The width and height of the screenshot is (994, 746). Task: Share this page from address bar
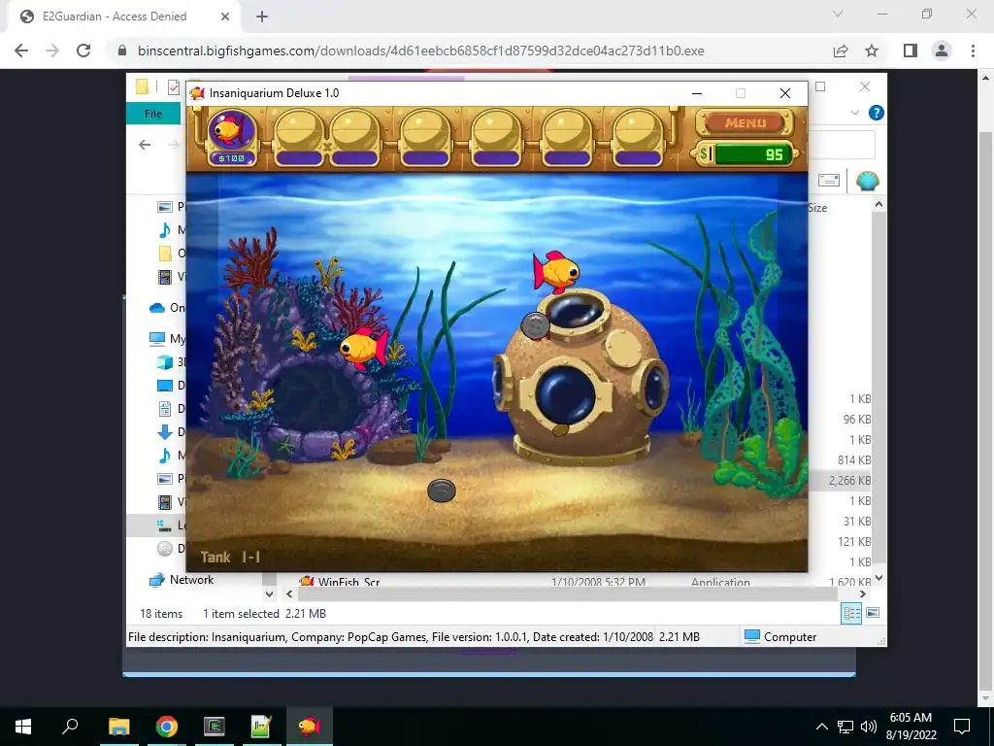tap(841, 51)
